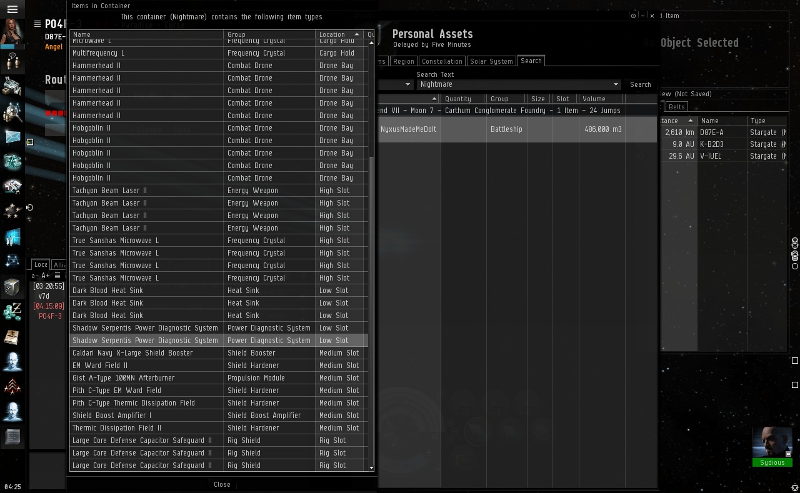800x493 pixels.
Task: Sort assets by the Volume column
Action: pos(601,99)
